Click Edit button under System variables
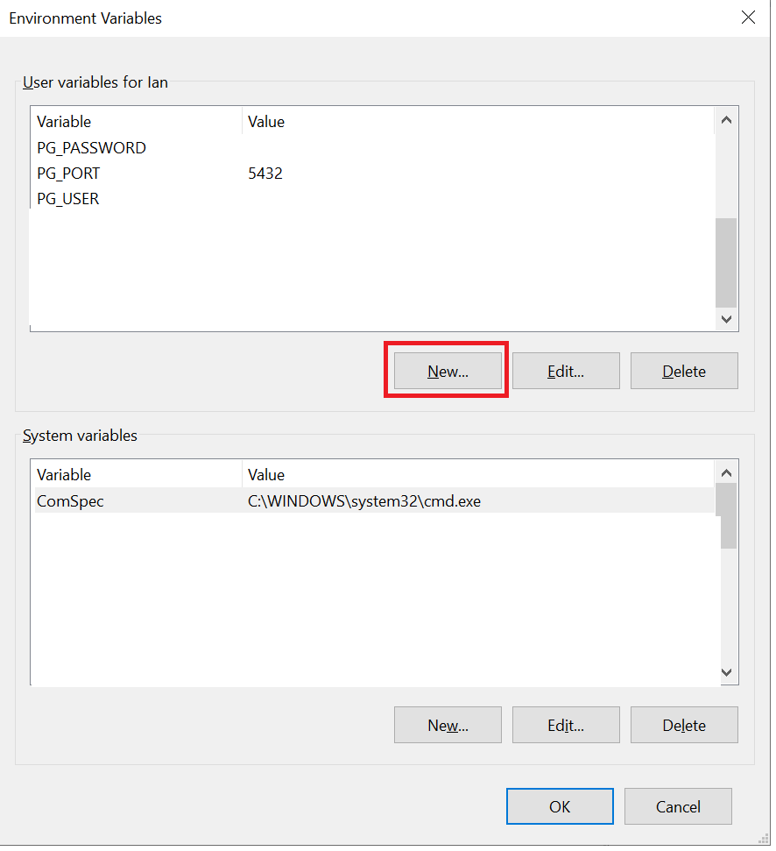The width and height of the screenshot is (776, 851). click(566, 725)
